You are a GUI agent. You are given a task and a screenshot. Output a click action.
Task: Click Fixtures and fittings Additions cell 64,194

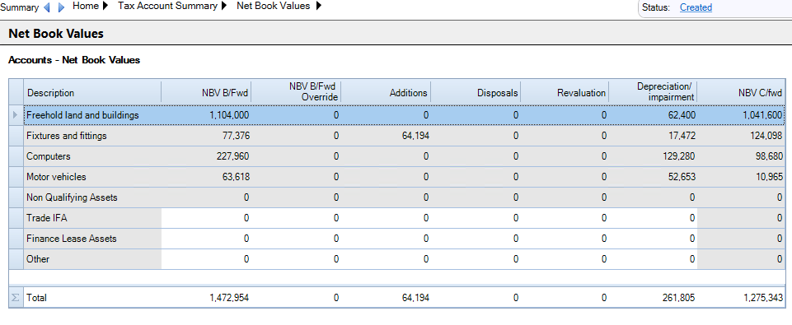[x=386, y=136]
